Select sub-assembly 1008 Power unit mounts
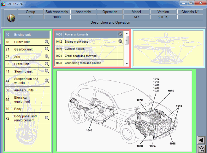Image resolution: width=207 pixels, height=153 pixels. pos(89,34)
